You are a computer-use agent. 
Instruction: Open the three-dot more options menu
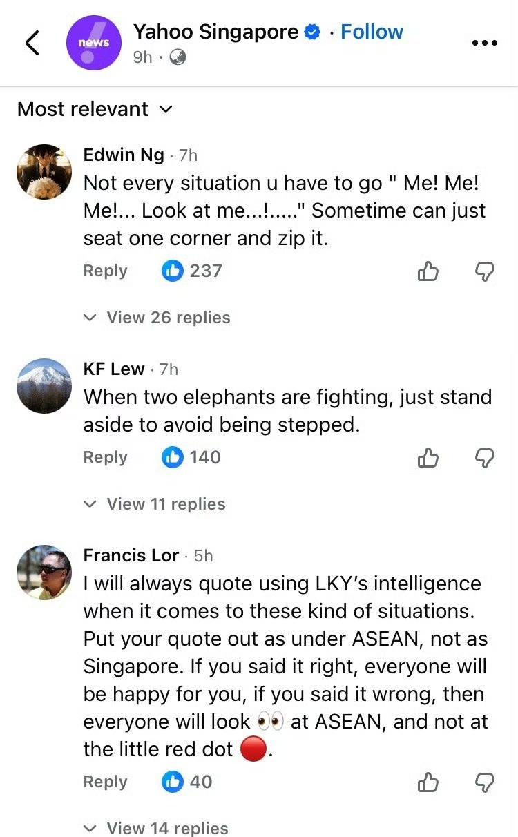coord(484,43)
